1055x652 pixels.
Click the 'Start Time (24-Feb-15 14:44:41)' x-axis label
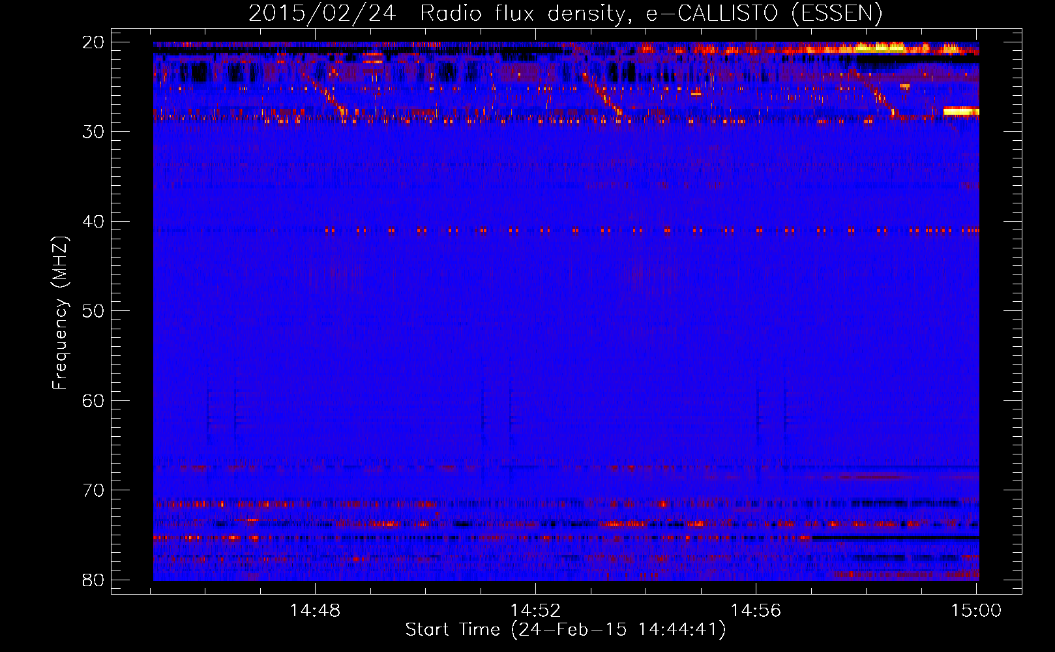pyautogui.click(x=565, y=630)
